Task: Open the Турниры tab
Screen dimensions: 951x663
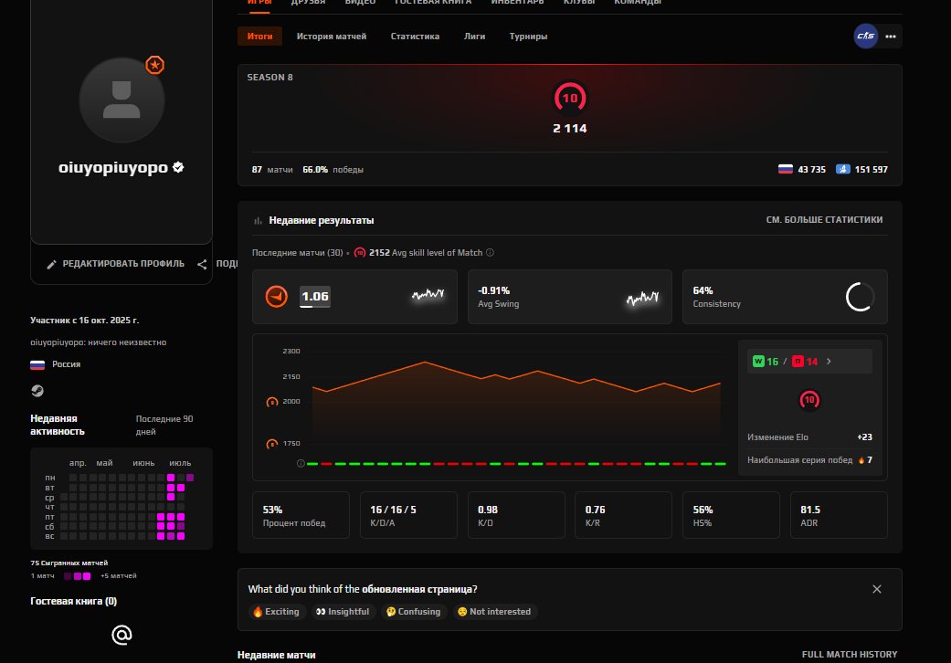Action: coord(528,37)
